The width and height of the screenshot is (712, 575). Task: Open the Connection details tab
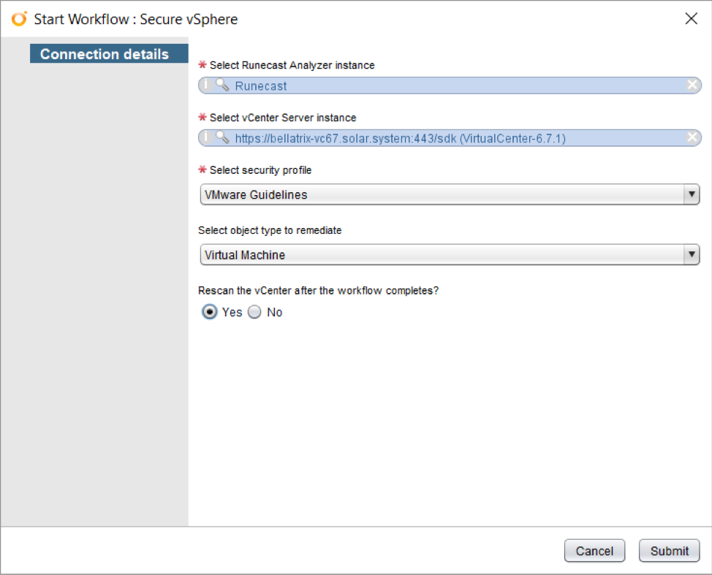point(109,53)
